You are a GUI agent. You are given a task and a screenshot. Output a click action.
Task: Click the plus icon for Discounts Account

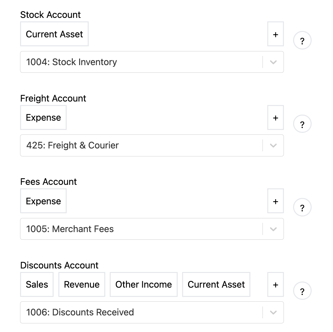point(276,284)
